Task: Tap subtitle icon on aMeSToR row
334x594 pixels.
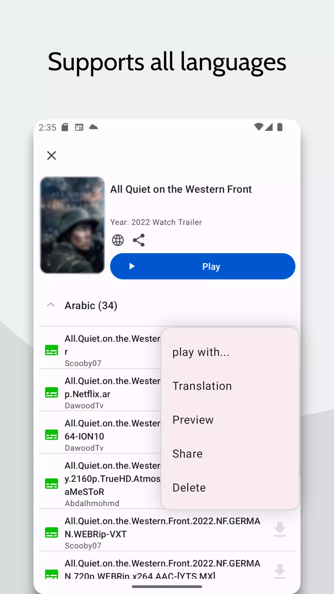Action: pos(52,483)
